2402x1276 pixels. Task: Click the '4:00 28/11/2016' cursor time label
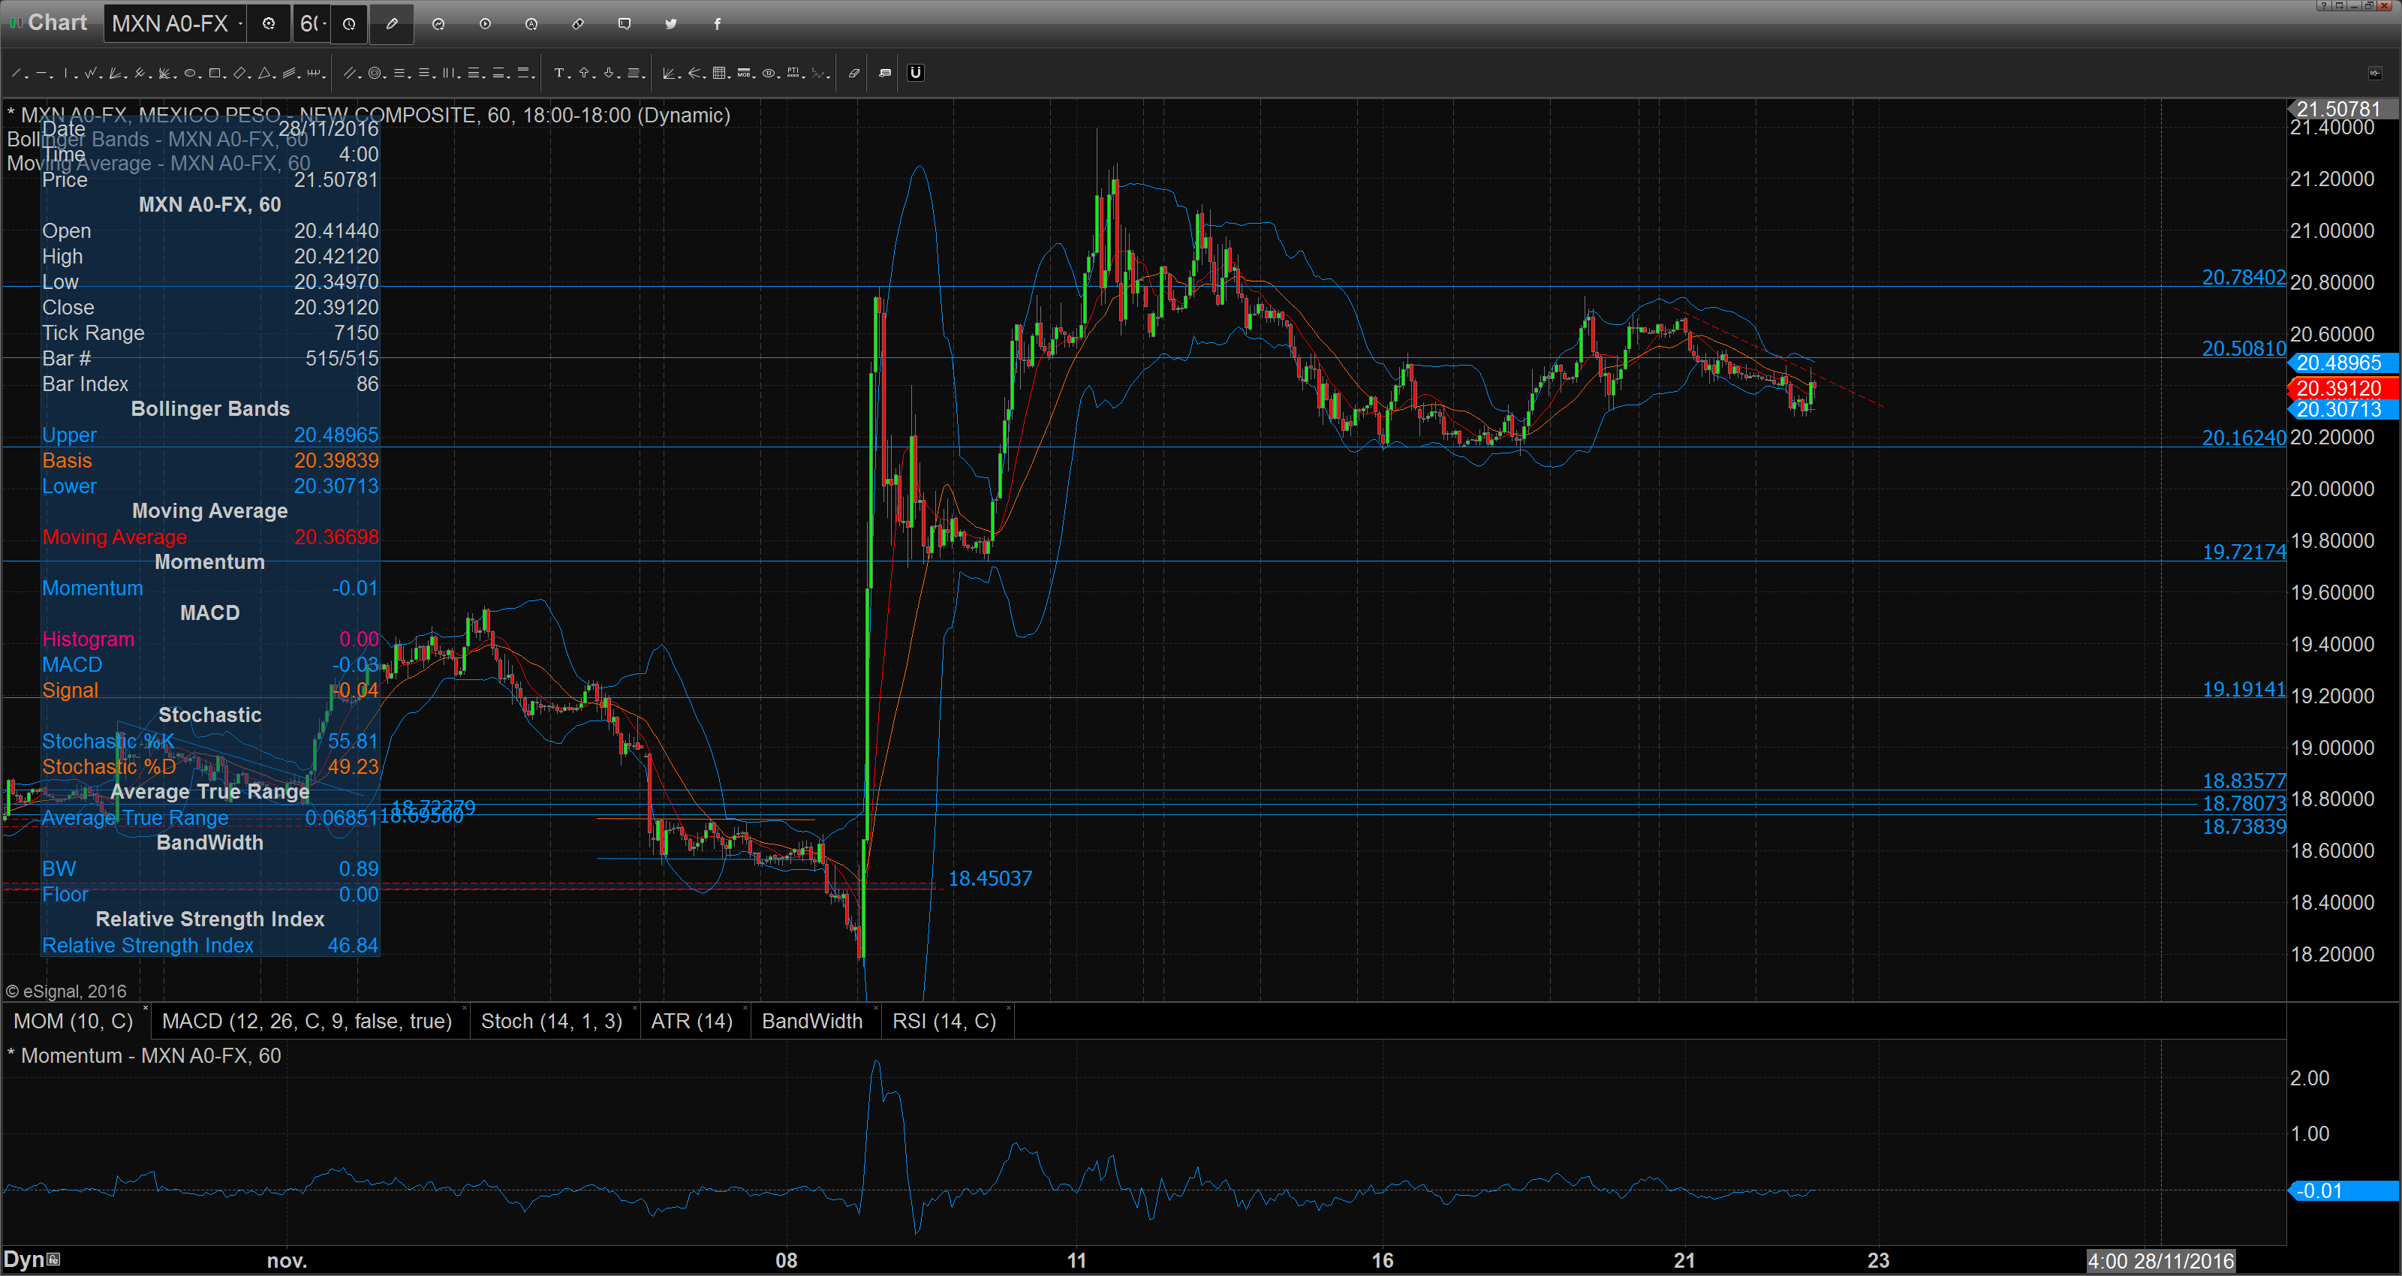[2160, 1261]
